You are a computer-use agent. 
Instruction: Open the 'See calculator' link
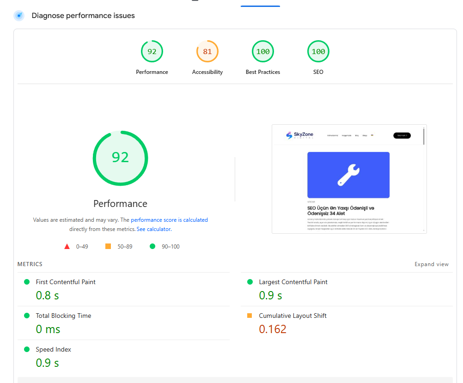[x=153, y=229]
